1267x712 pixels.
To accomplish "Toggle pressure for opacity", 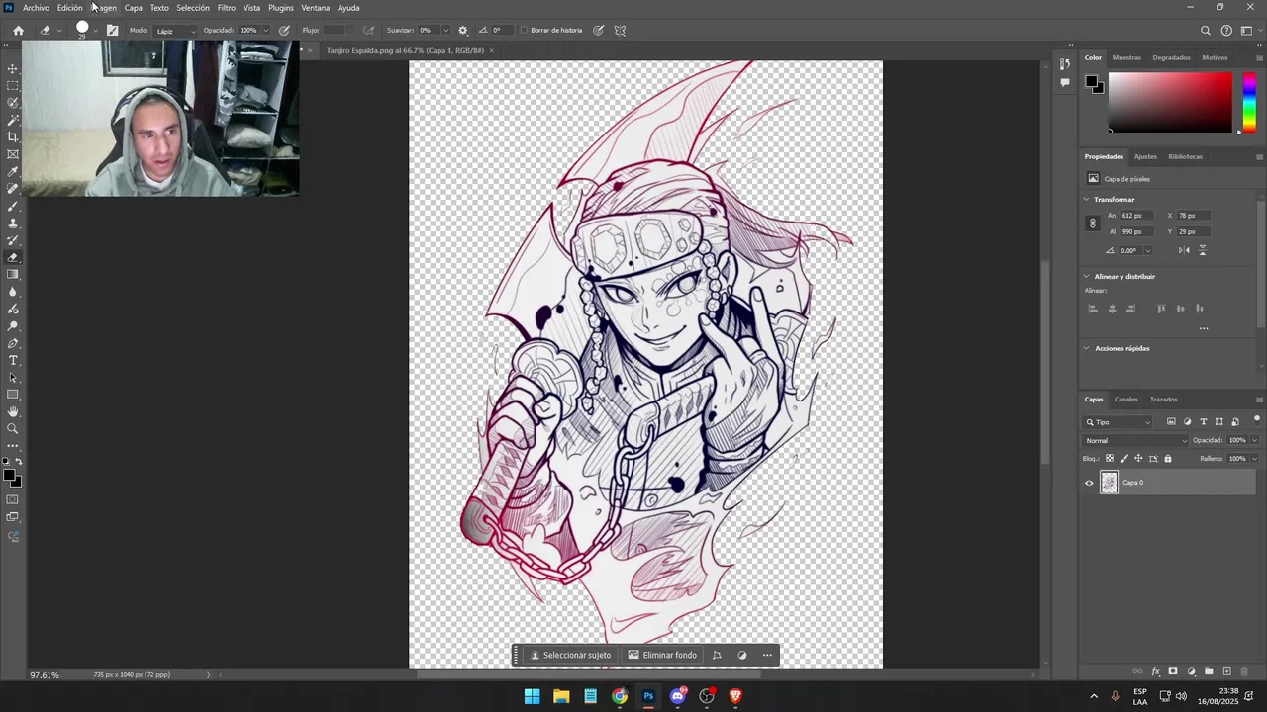I will (x=284, y=30).
